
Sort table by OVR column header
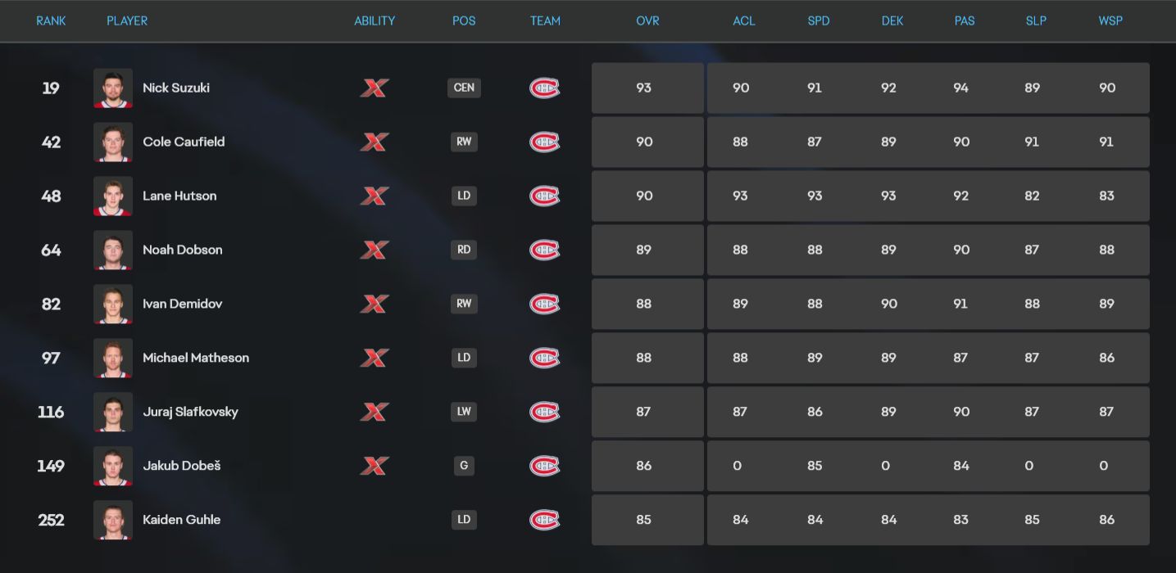pyautogui.click(x=647, y=21)
